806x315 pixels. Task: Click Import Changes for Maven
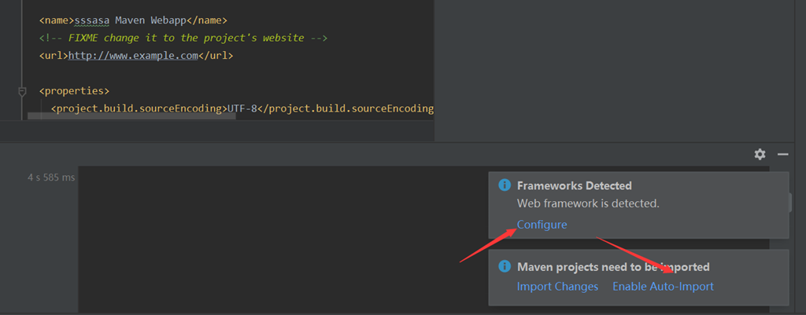click(x=557, y=287)
